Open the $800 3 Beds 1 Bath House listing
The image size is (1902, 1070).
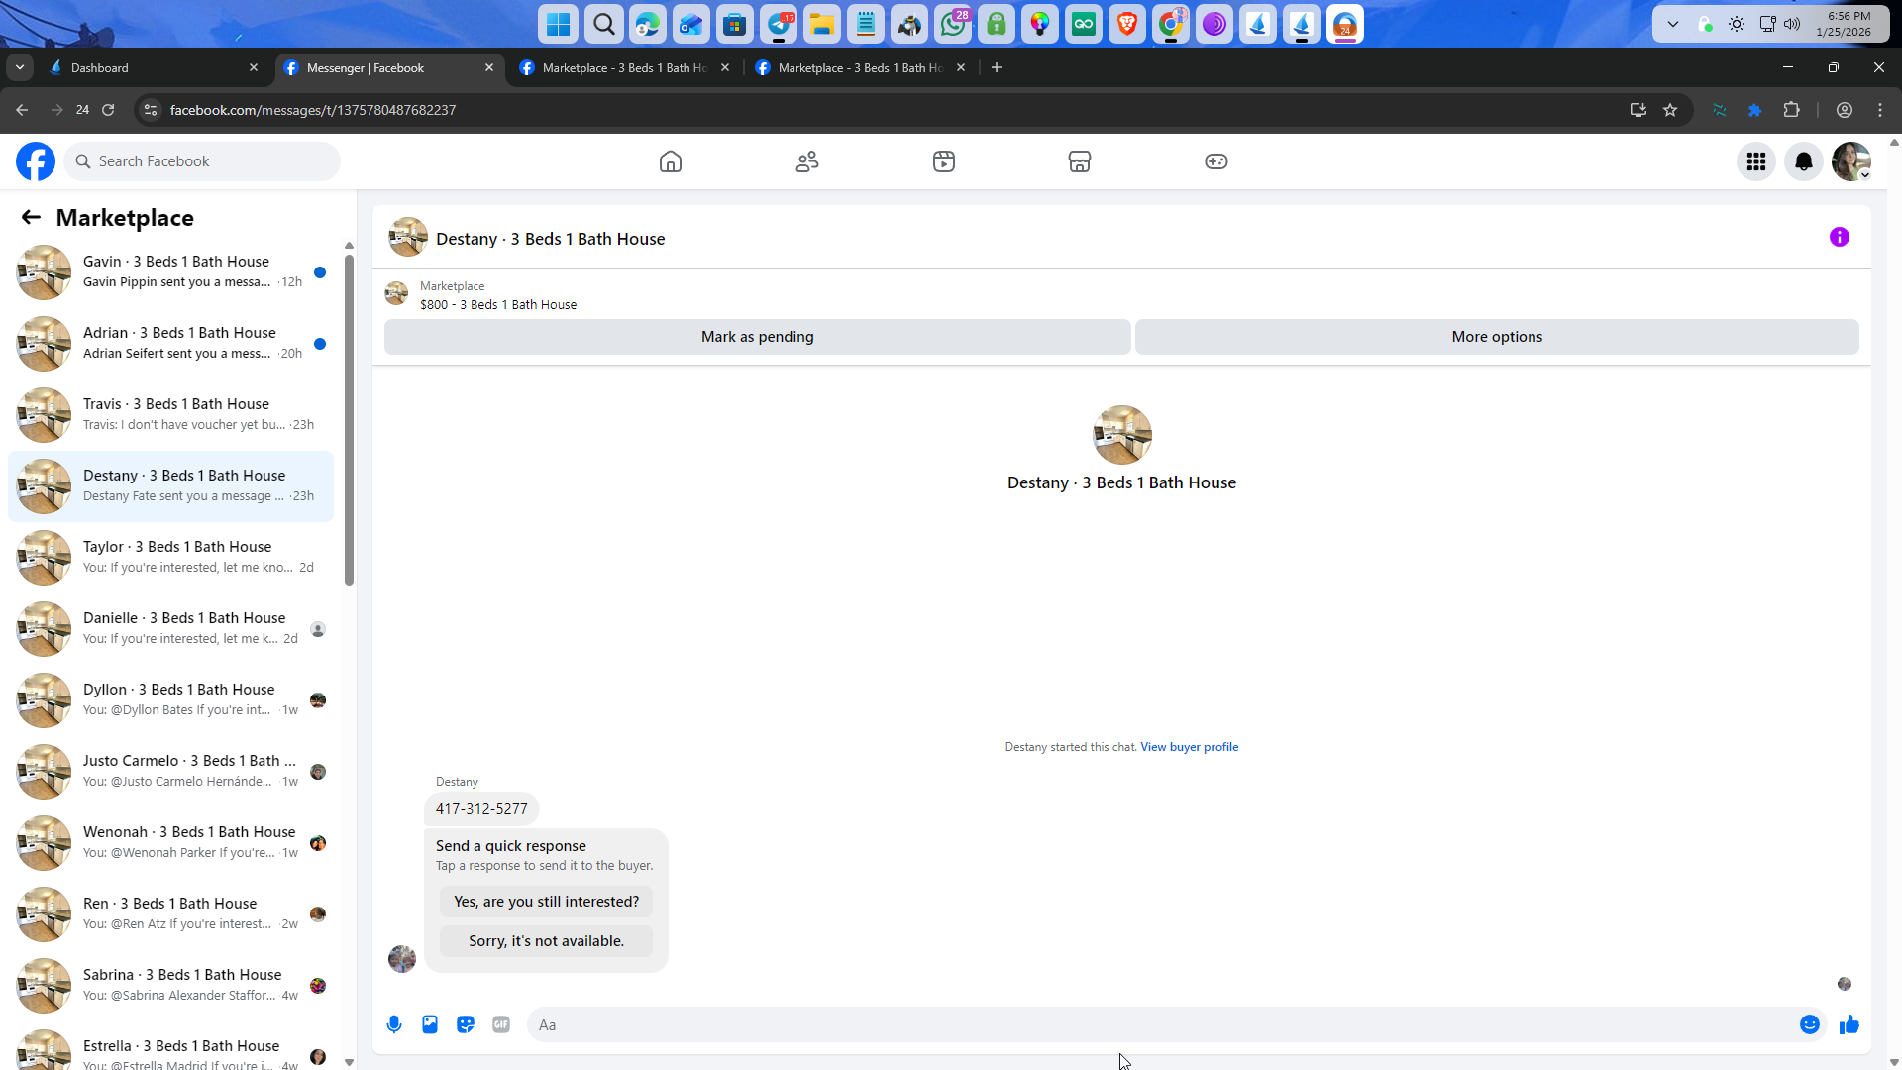click(x=498, y=305)
